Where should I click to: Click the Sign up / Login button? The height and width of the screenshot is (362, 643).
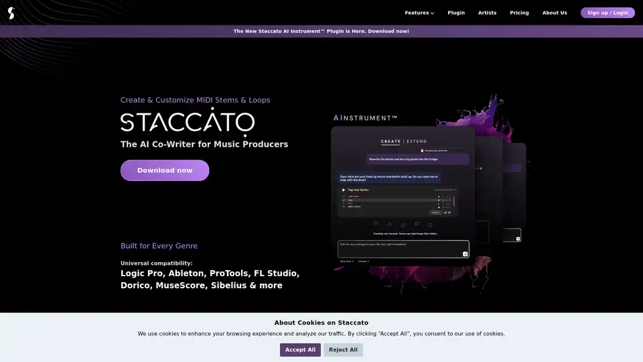608,13
